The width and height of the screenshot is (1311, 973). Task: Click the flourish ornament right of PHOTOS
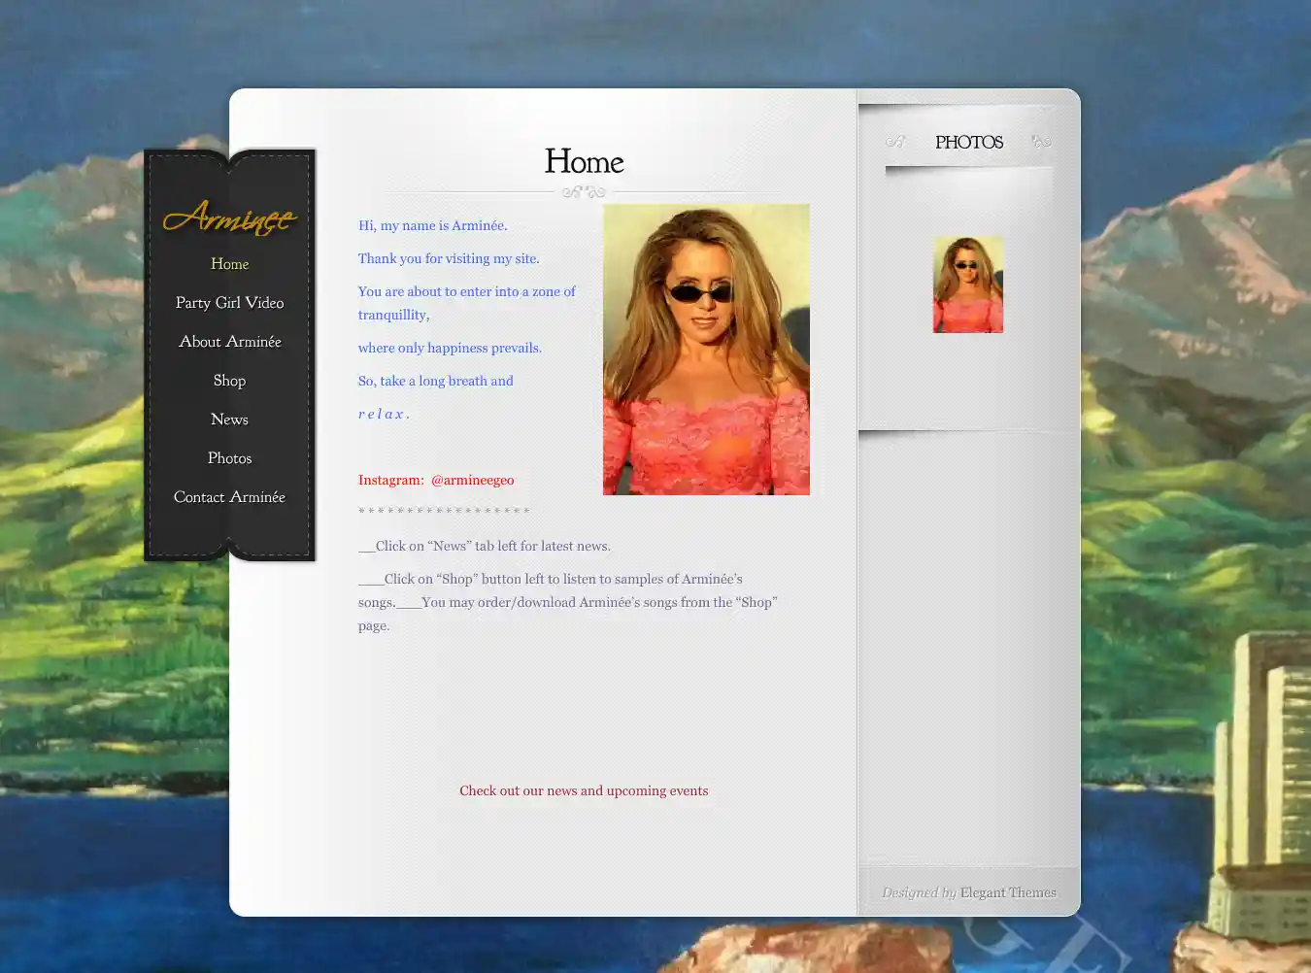pyautogui.click(x=1041, y=142)
